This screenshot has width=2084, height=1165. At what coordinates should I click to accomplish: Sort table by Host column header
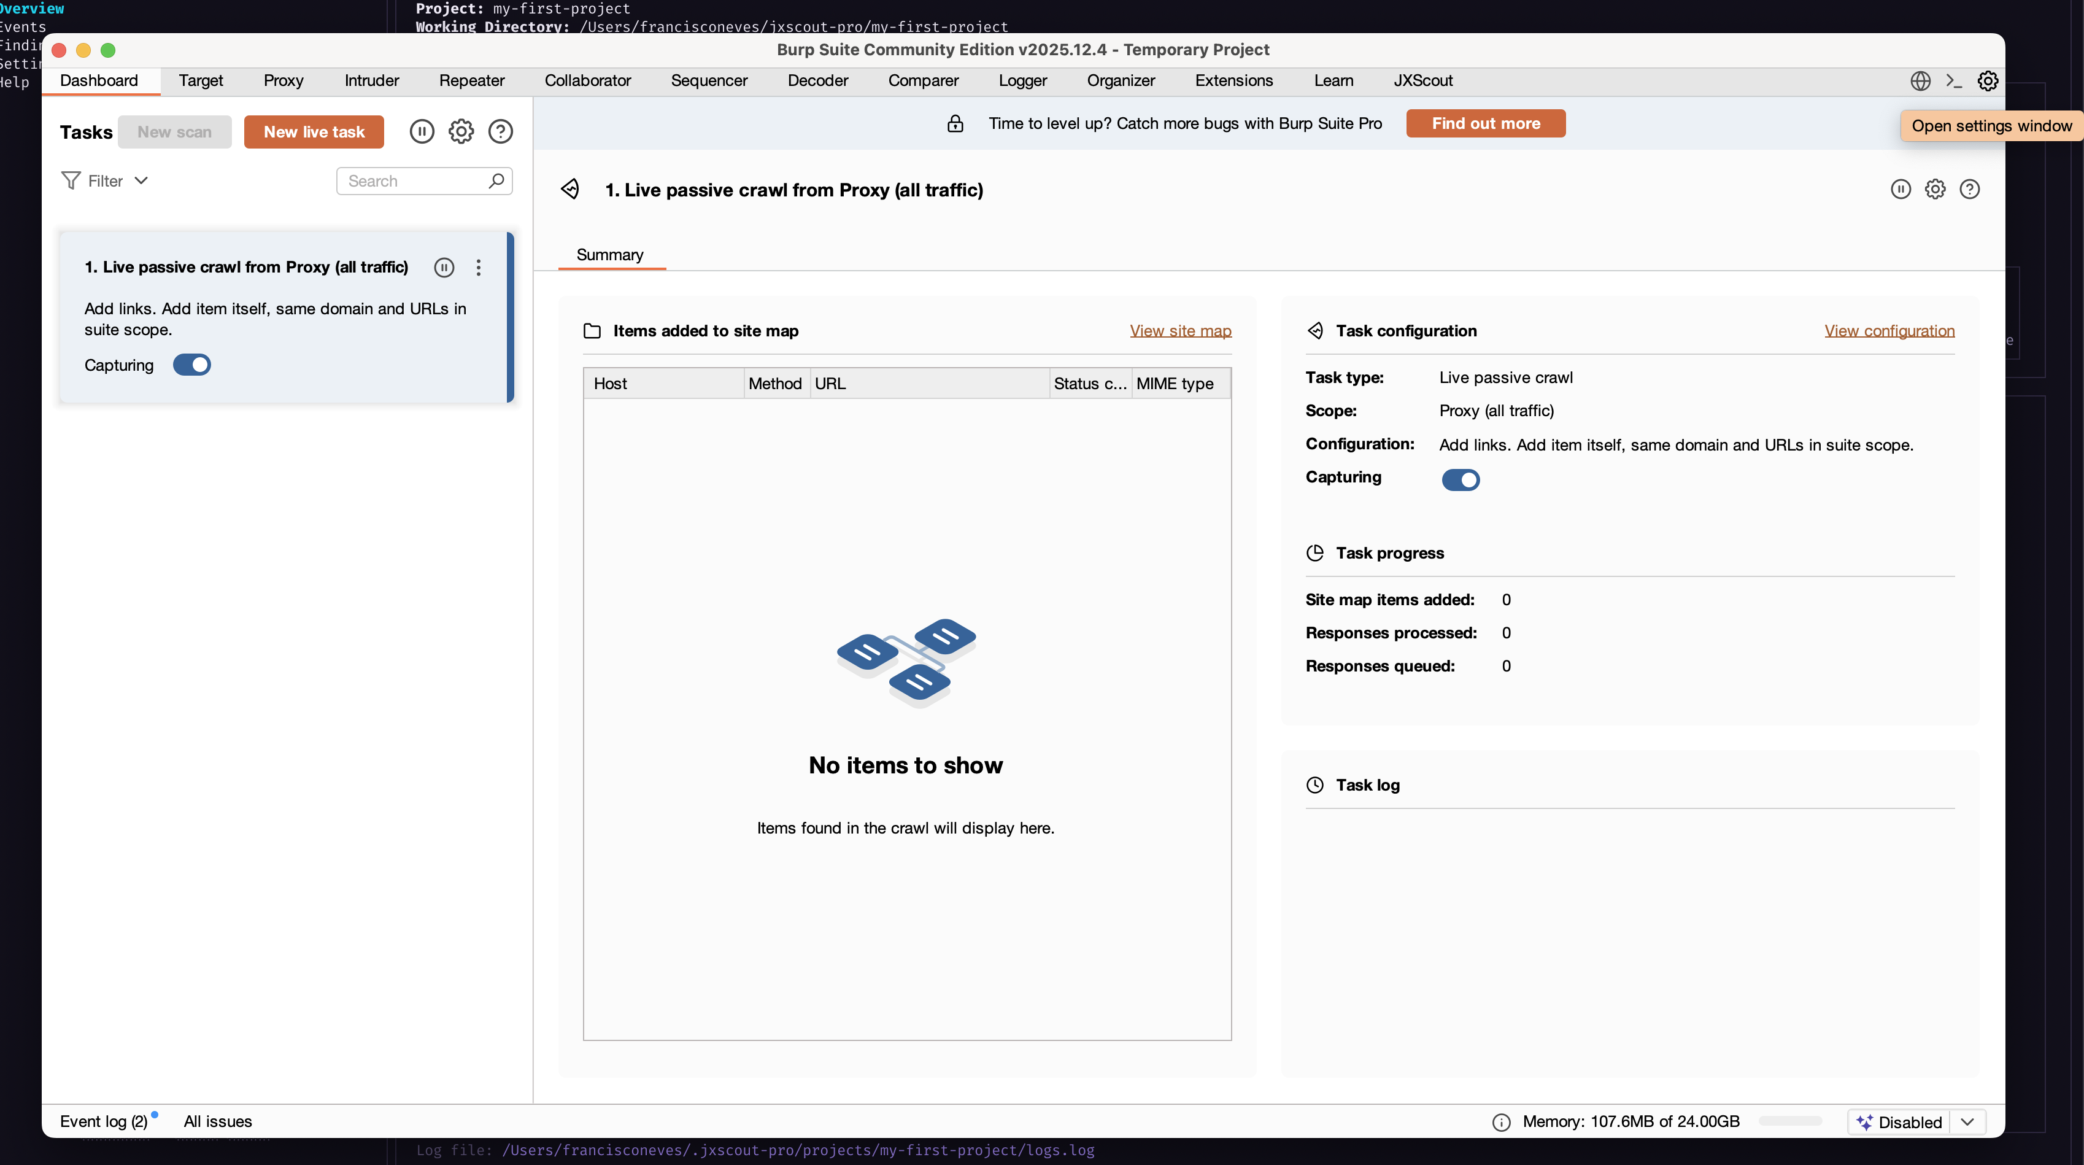point(663,384)
